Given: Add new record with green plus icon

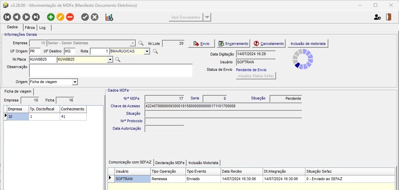Looking at the screenshot, I should tap(51, 17).
